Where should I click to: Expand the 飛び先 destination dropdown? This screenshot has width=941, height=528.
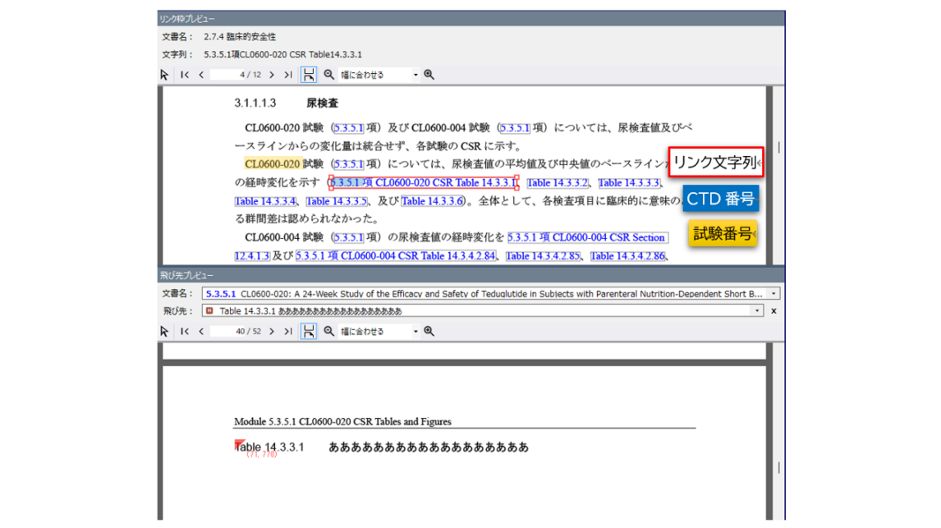pyautogui.click(x=757, y=311)
